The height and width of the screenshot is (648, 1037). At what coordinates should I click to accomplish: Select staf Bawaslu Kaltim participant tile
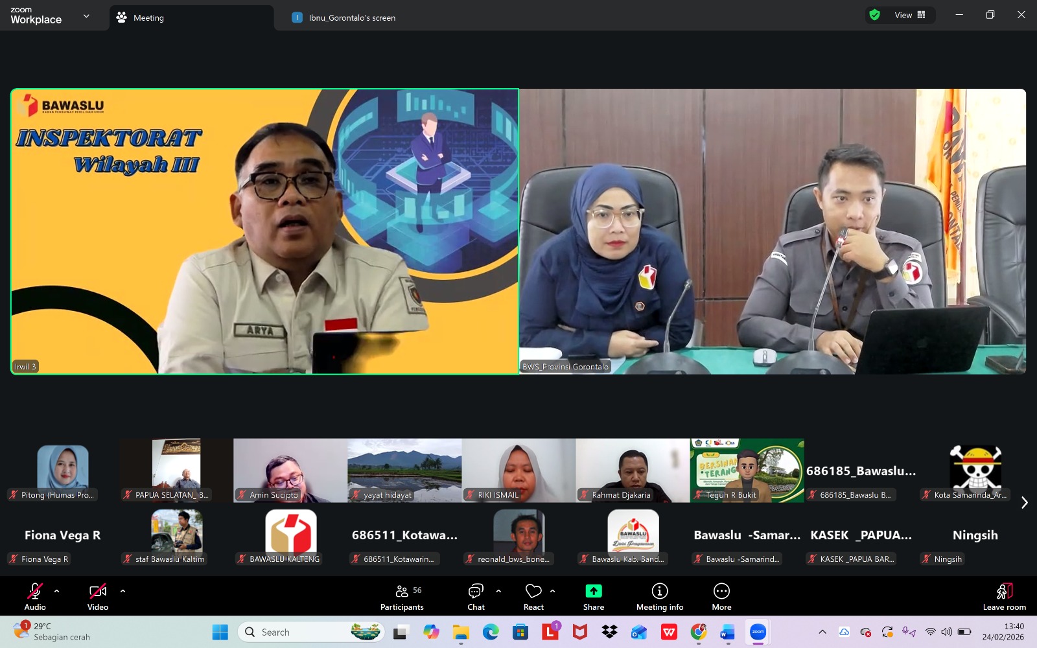point(176,535)
